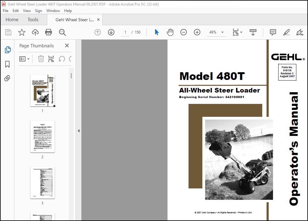The image size is (308, 221).
Task: Zoom out with the minus icon
Action: click(x=183, y=32)
